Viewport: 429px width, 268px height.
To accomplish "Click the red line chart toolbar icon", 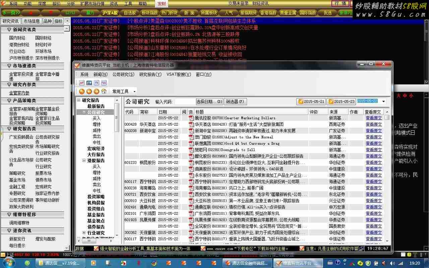I will (x=82, y=83).
